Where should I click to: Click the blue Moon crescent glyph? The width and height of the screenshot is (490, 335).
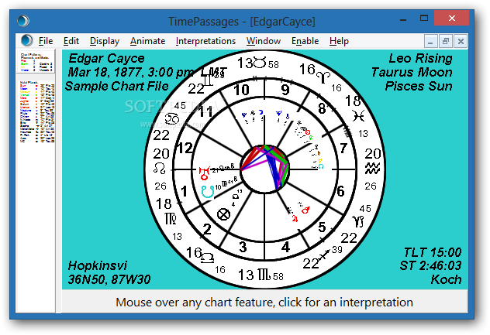tap(261, 112)
